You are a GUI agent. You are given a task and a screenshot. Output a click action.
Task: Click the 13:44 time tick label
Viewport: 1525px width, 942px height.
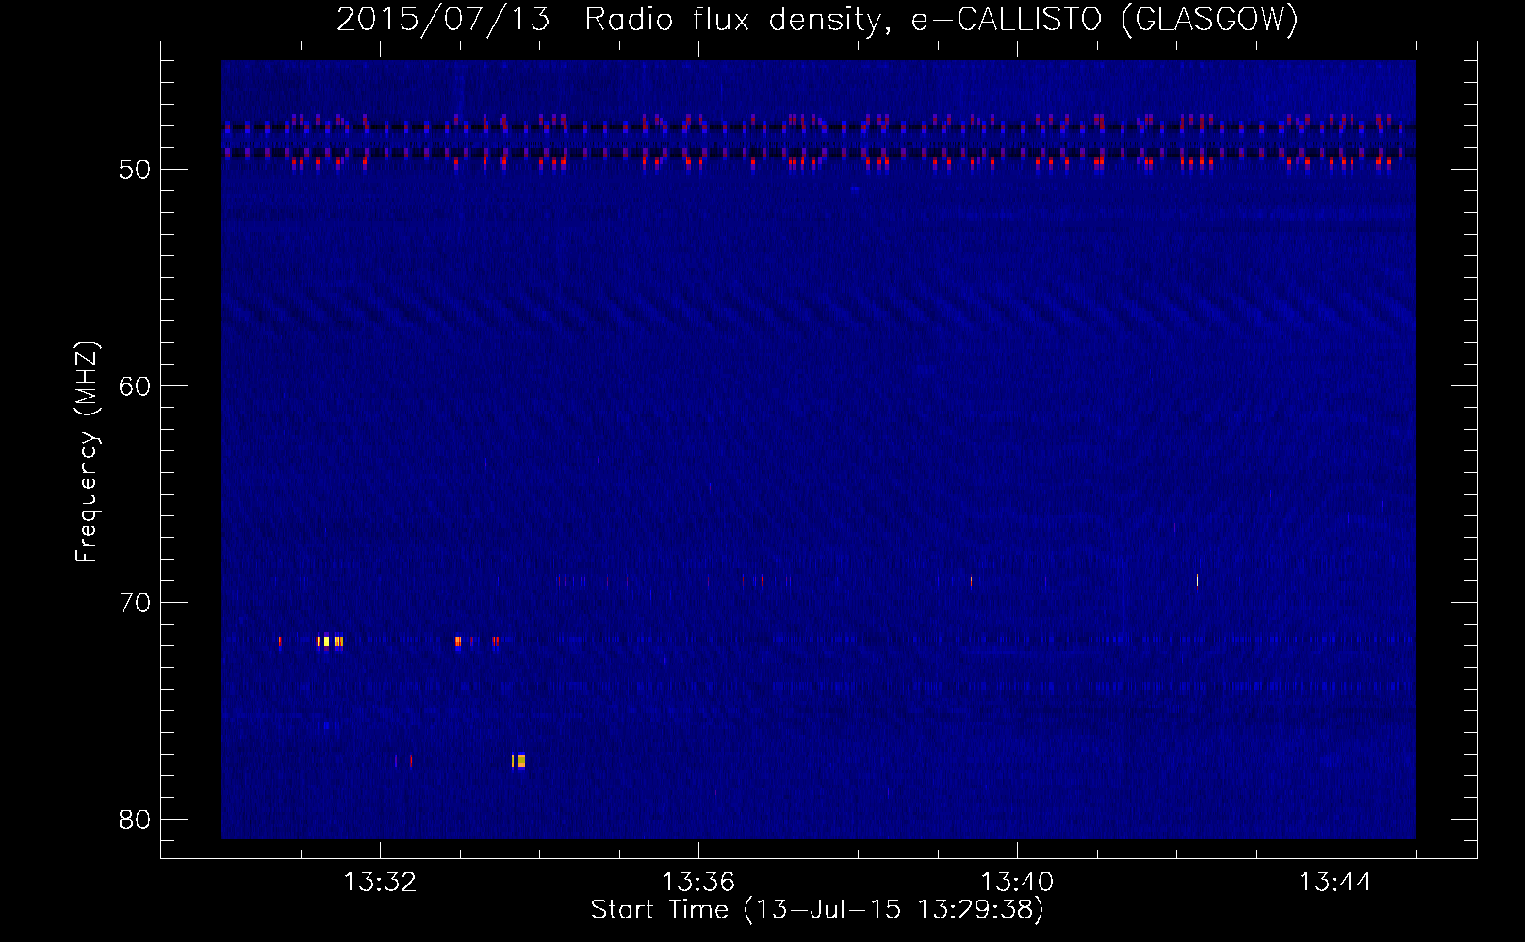1336,883
